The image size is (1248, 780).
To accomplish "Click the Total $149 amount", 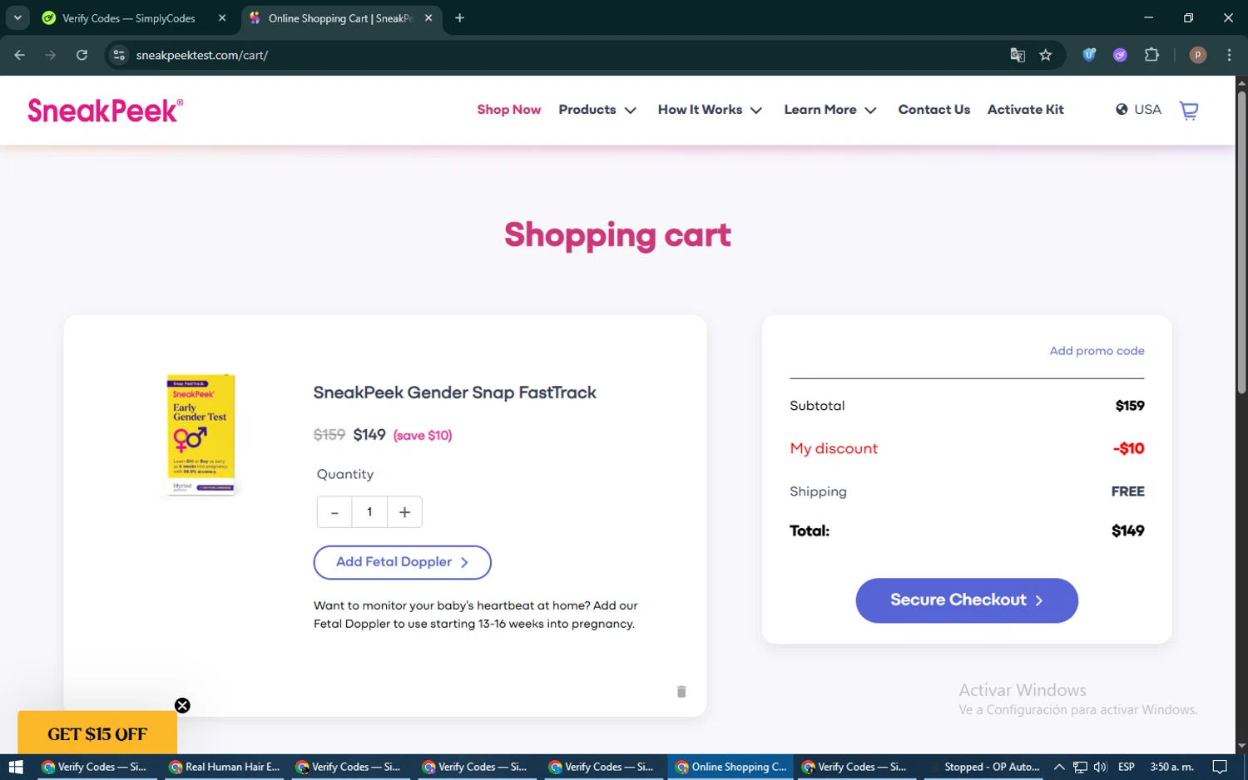I will [x=1128, y=531].
